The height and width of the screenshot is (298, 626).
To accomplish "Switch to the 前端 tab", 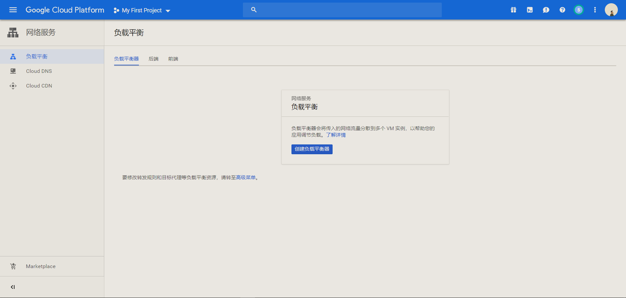I will [173, 59].
